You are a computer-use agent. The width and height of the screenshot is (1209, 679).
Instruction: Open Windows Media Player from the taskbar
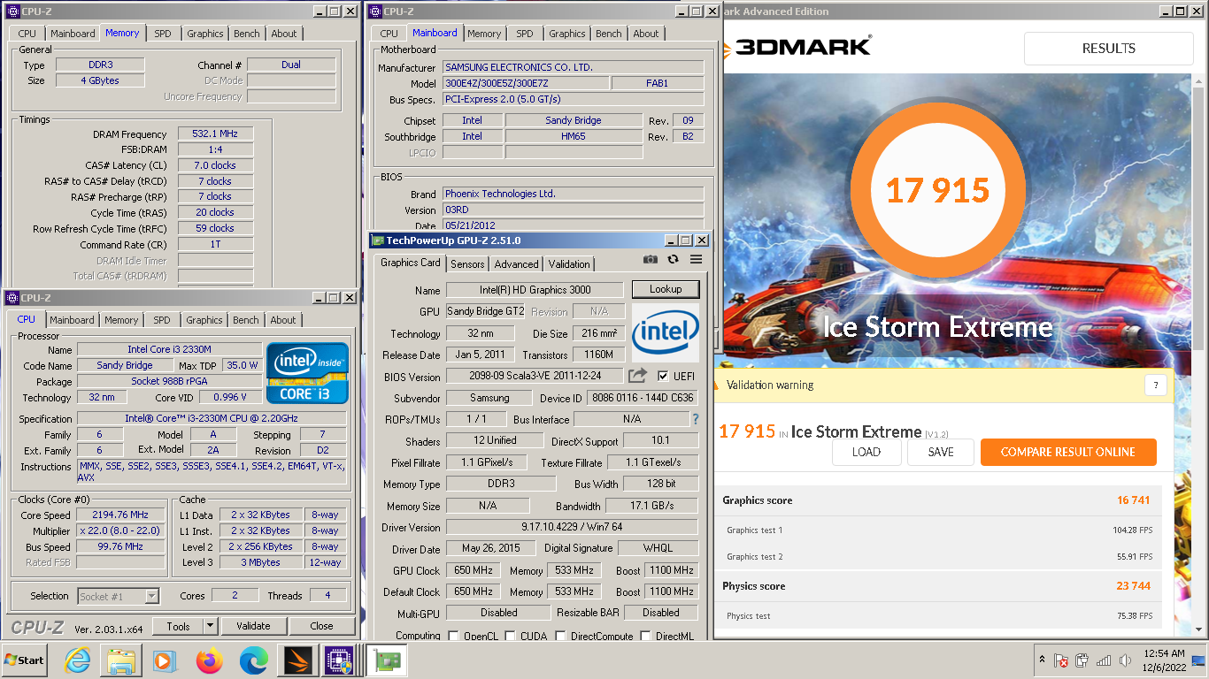point(165,660)
